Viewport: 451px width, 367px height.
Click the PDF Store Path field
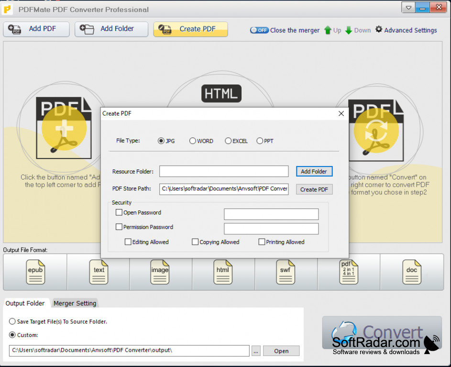pyautogui.click(x=224, y=189)
